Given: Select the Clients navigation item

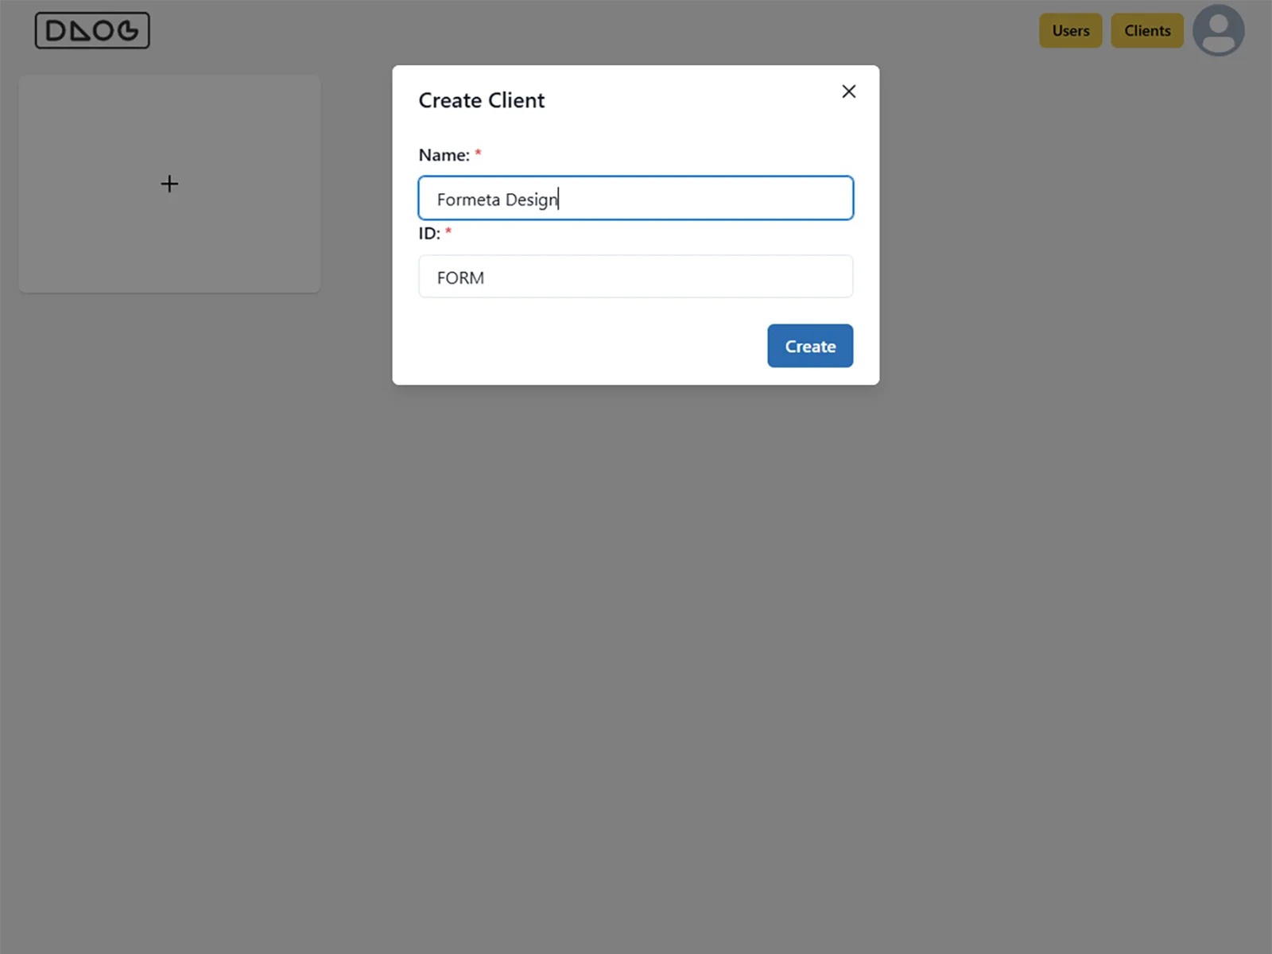Looking at the screenshot, I should [x=1146, y=31].
